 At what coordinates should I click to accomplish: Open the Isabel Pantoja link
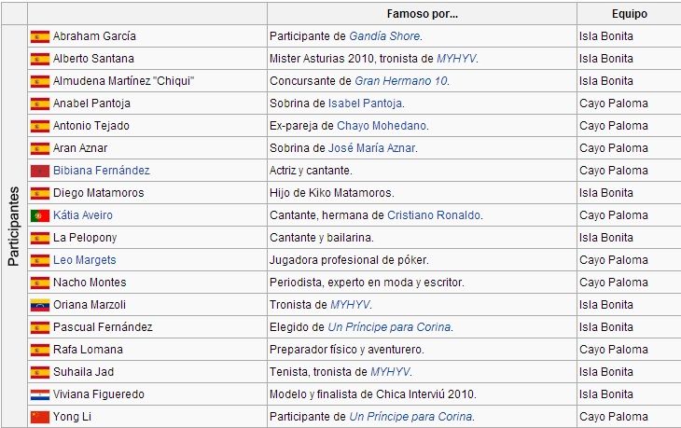point(365,104)
